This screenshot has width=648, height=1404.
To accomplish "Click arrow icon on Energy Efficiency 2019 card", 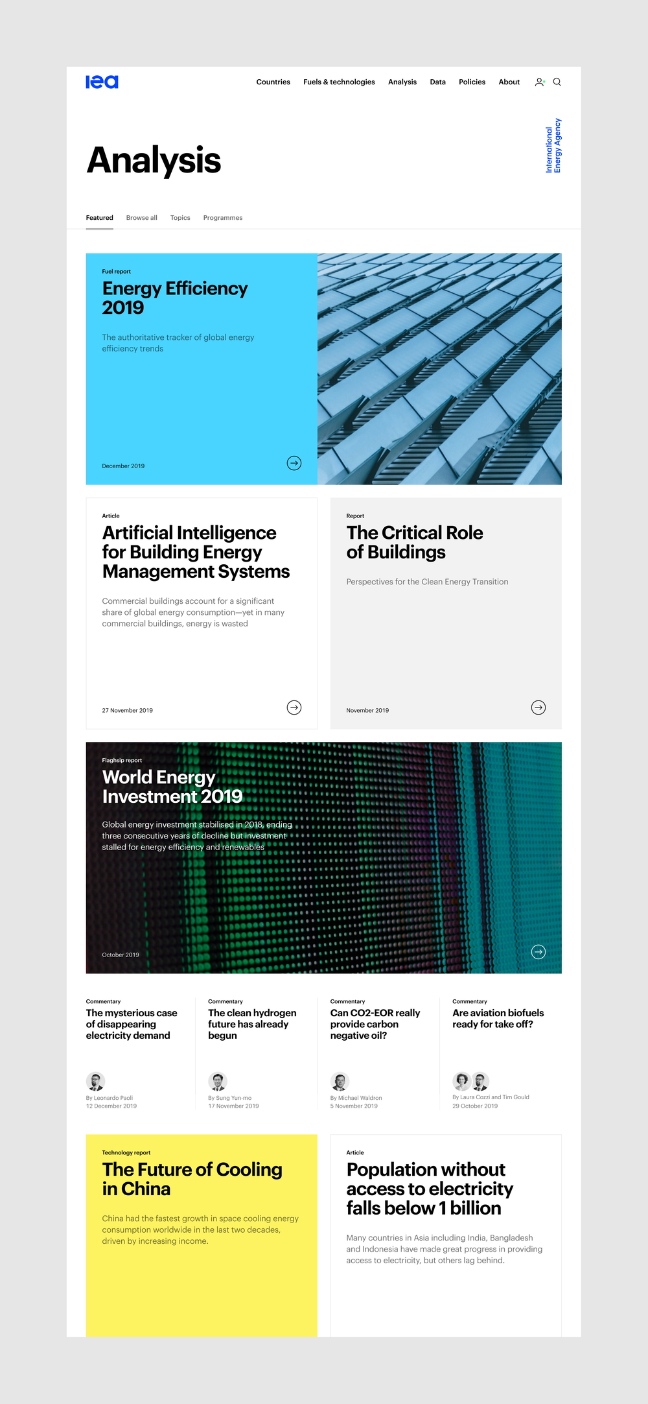I will 294,463.
